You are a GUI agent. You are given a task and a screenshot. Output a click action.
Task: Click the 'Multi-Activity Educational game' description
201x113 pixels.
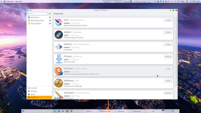[x=82, y=74]
